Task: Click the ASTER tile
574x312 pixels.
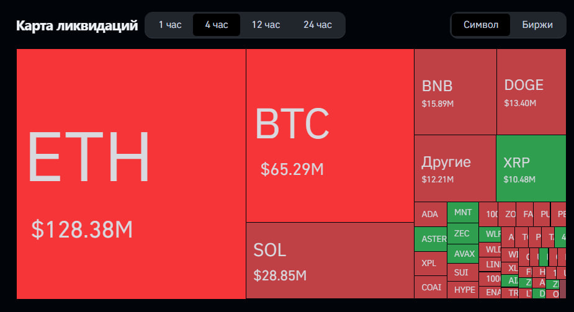Action: tap(430, 239)
